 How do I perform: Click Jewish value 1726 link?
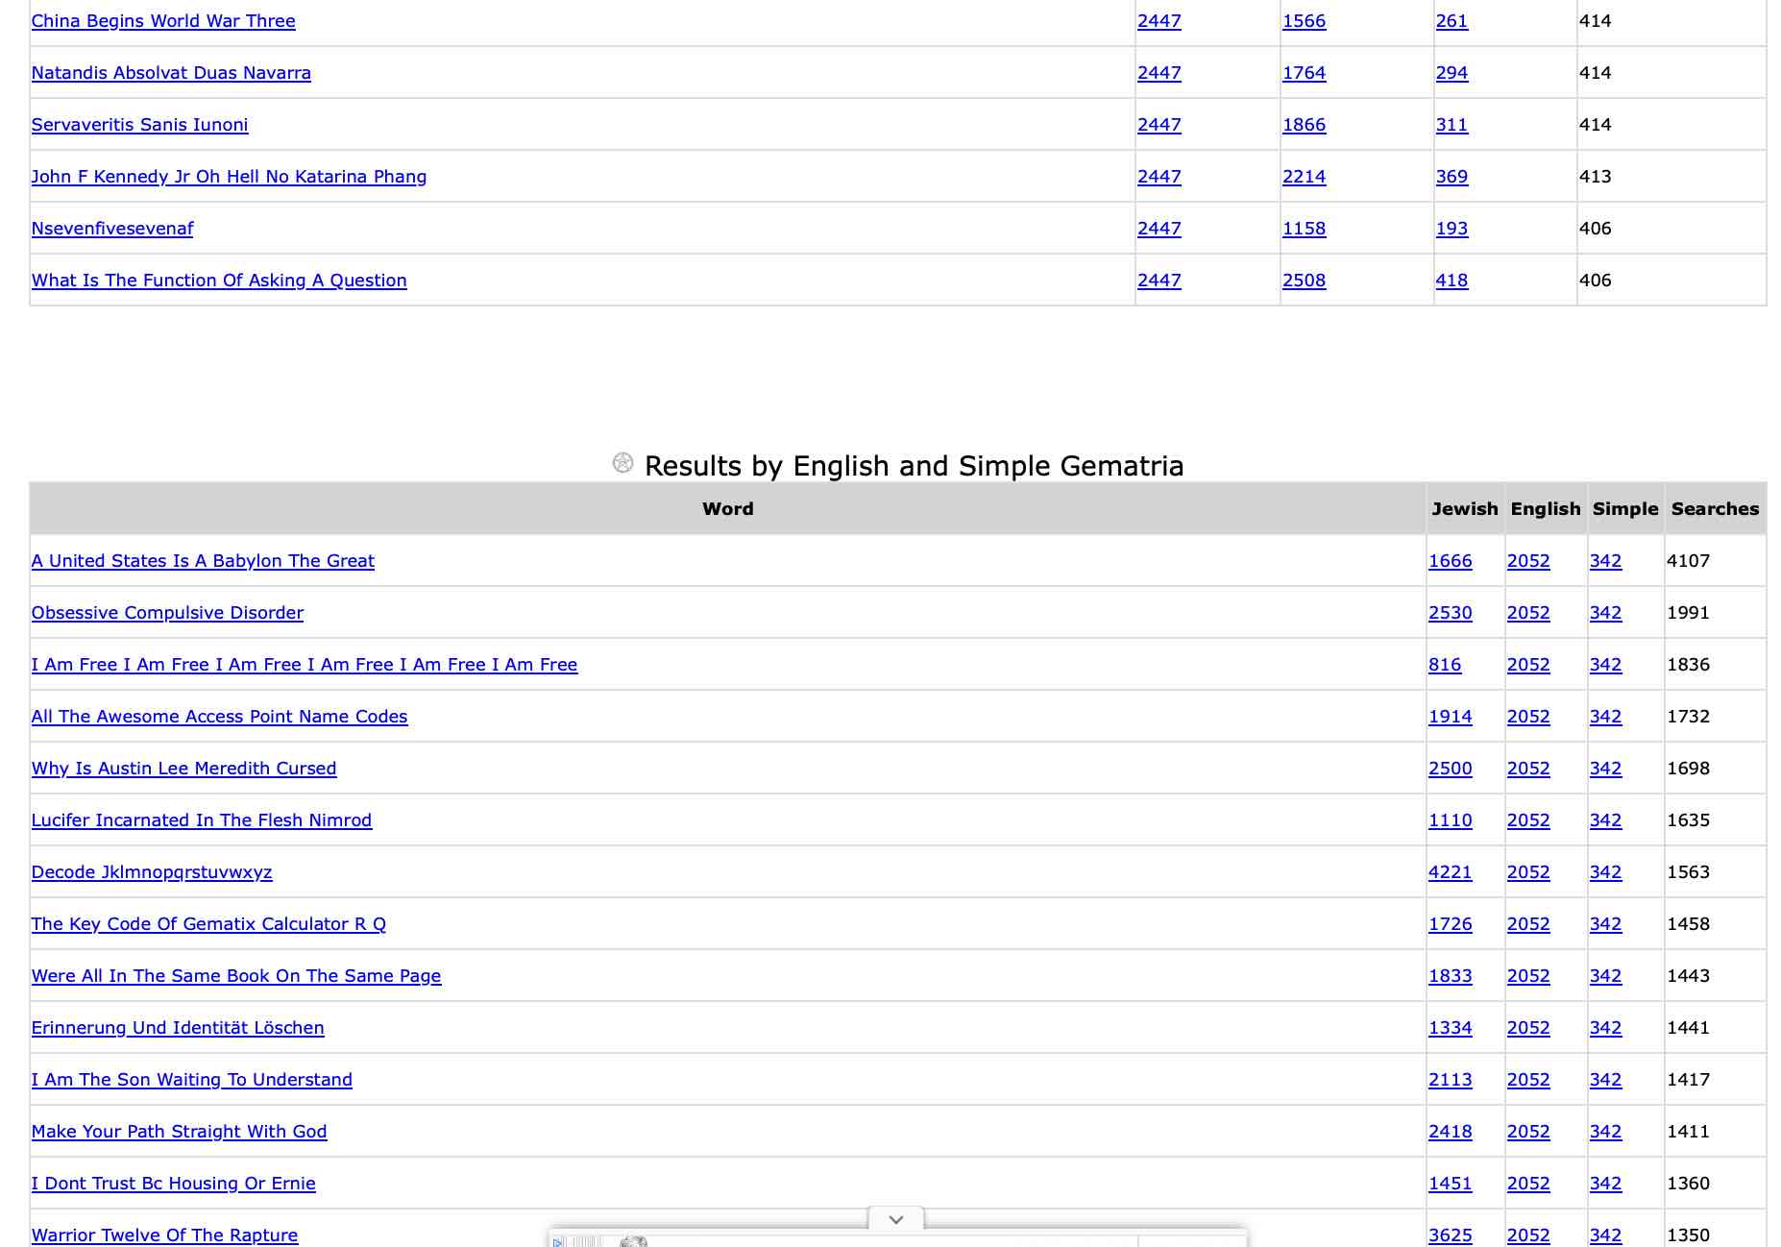click(x=1451, y=924)
